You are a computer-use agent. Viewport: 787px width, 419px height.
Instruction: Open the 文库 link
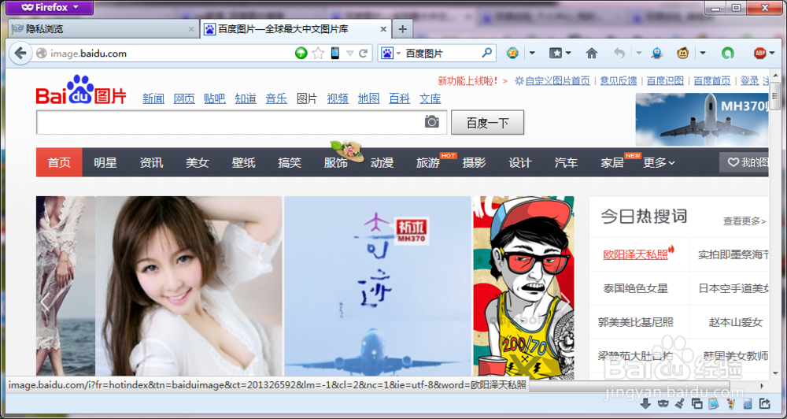(x=430, y=99)
